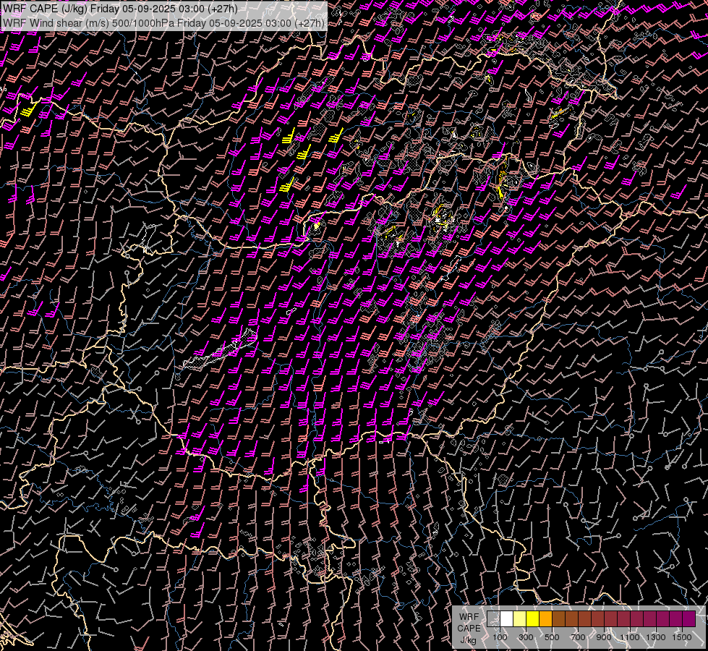Screen dimensions: 708x651
Task: Click the legend value label 300
Action: click(x=526, y=637)
